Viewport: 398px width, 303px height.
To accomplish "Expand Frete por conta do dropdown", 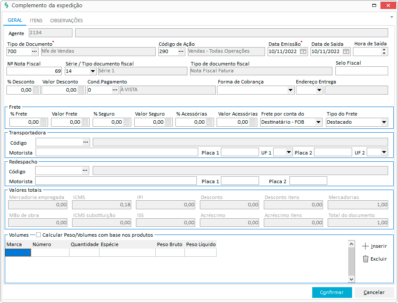I will [318, 122].
